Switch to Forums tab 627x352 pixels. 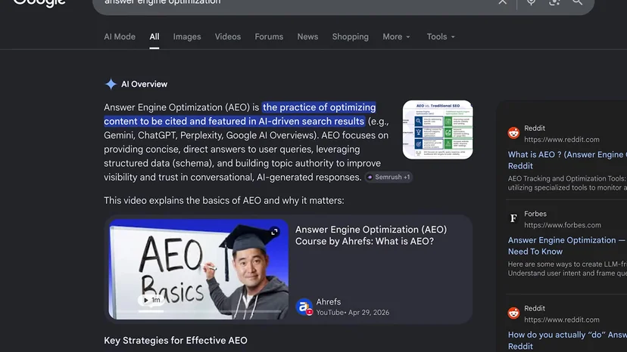coord(269,37)
